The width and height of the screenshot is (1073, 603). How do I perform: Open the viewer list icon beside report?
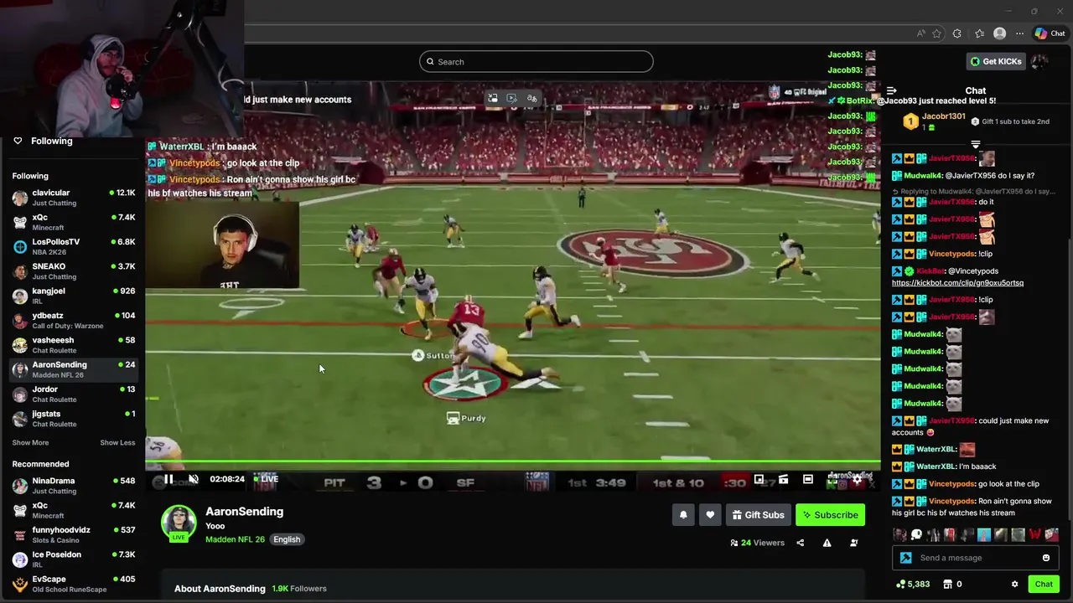(x=854, y=543)
